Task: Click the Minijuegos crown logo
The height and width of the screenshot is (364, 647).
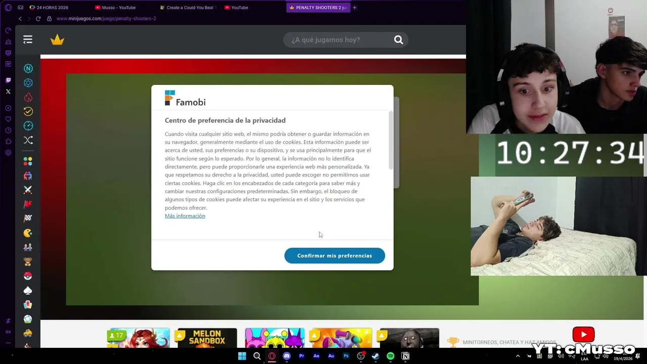Action: 57,40
